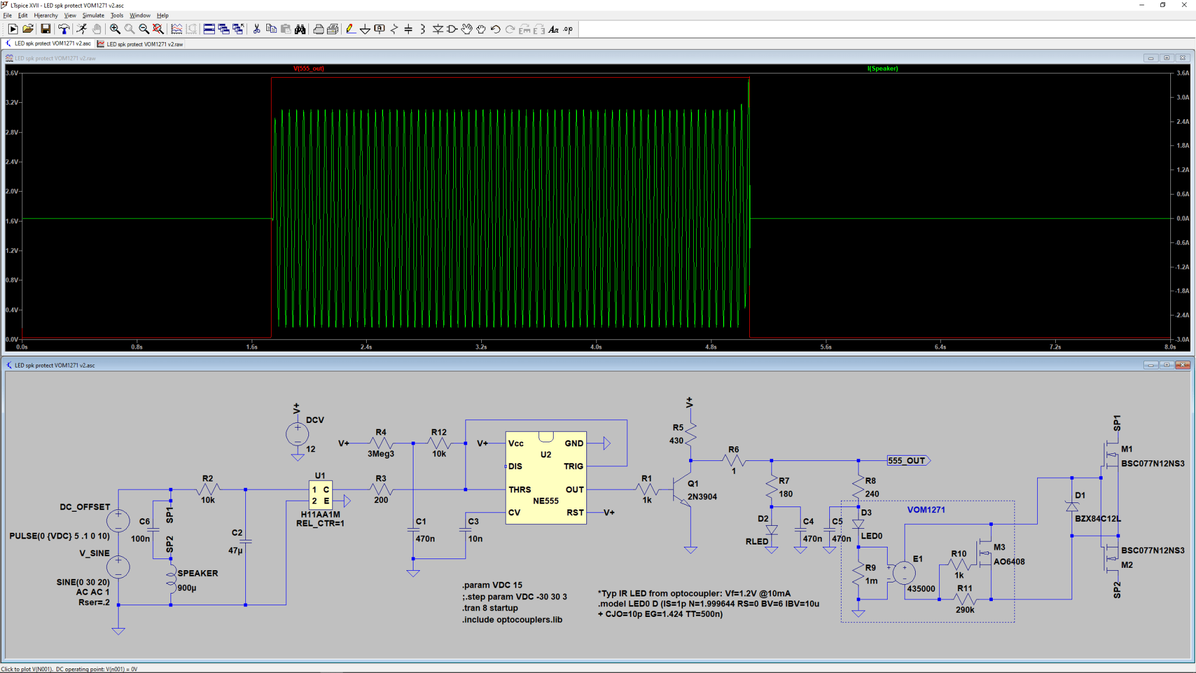Image resolution: width=1196 pixels, height=673 pixels.
Task: Halt the simulation with hand icon
Action: coord(96,29)
